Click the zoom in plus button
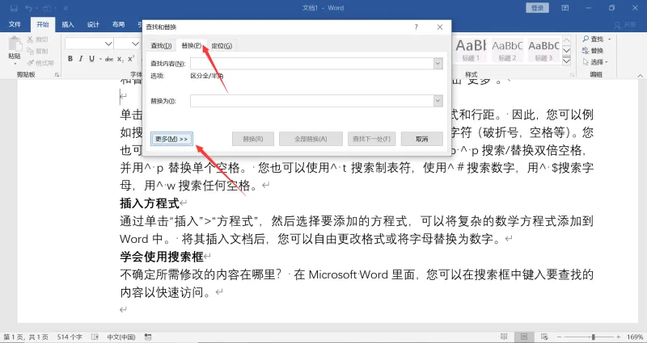The image size is (647, 343). (x=618, y=337)
